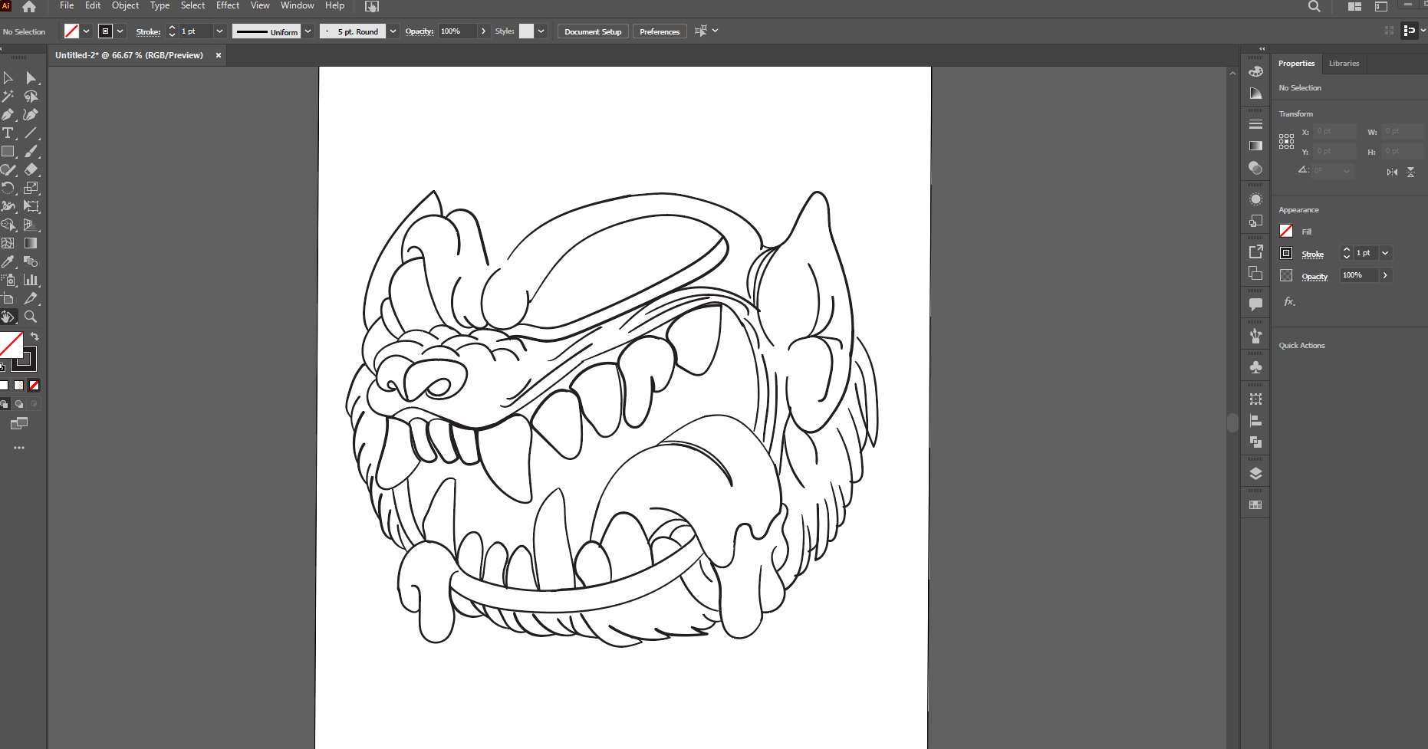
Task: Select the Rotate tool
Action: (x=8, y=189)
